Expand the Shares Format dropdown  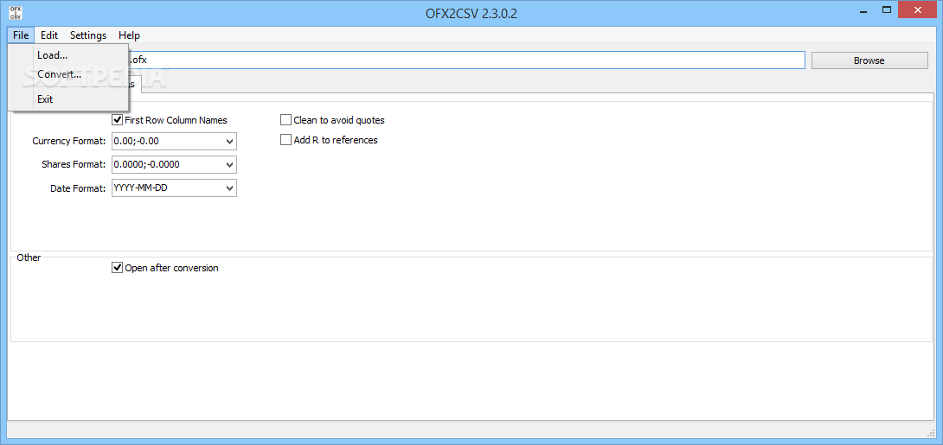click(x=229, y=164)
